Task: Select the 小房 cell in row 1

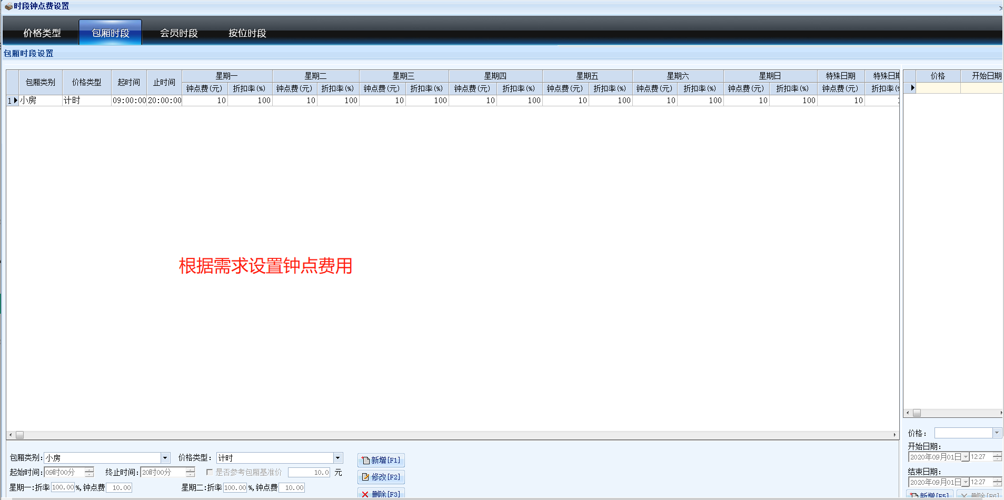Action: (x=41, y=100)
